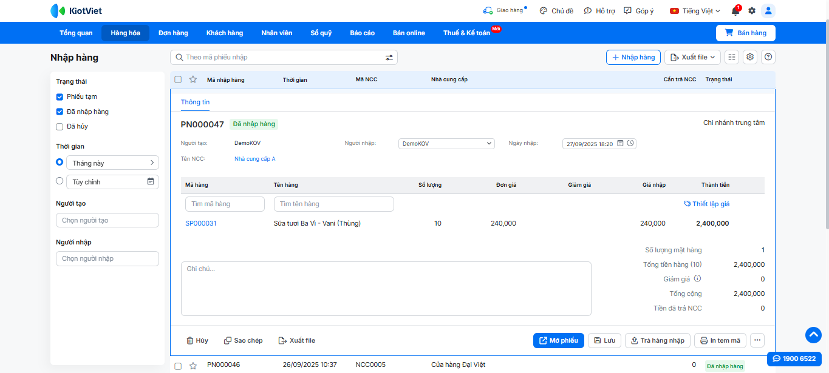Open notifications bell

pyautogui.click(x=735, y=10)
